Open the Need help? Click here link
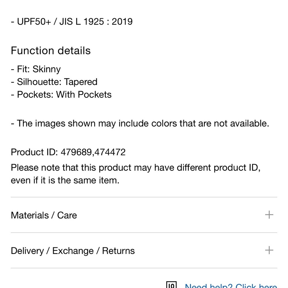This screenshot has width=288, height=288. 231,286
